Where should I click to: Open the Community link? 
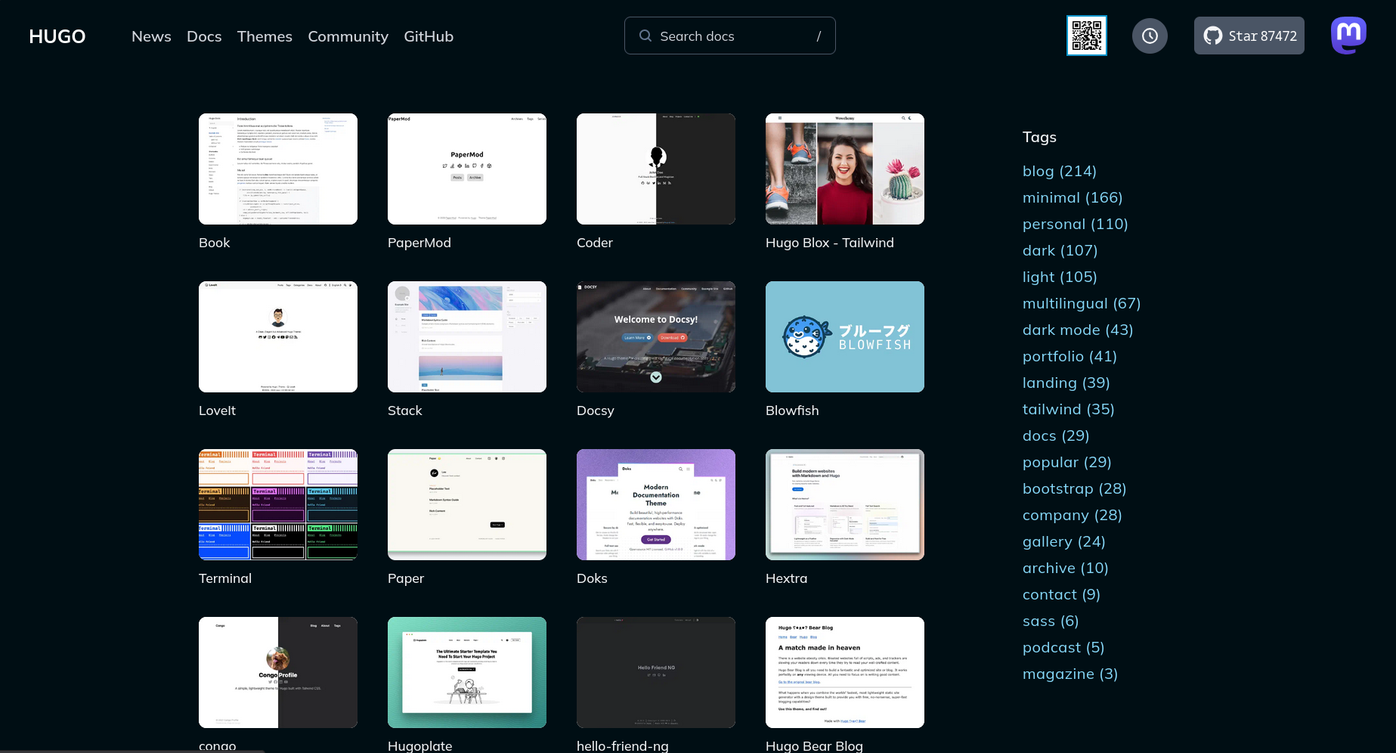point(348,36)
